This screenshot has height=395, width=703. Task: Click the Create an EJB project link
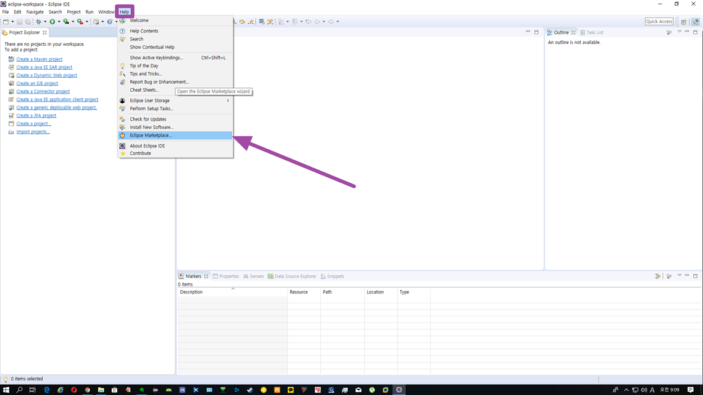37,83
